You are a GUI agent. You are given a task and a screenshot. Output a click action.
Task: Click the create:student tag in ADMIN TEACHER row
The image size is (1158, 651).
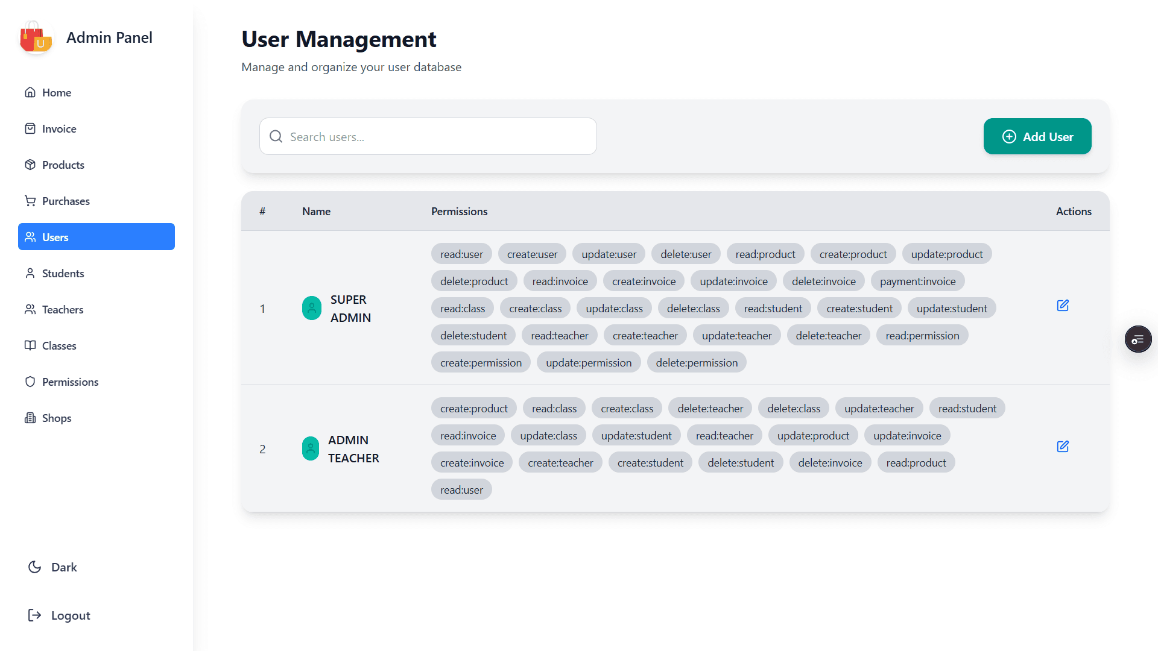[650, 462]
